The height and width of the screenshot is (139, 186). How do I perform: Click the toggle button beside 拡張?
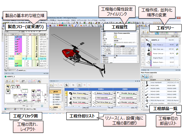[116, 56]
